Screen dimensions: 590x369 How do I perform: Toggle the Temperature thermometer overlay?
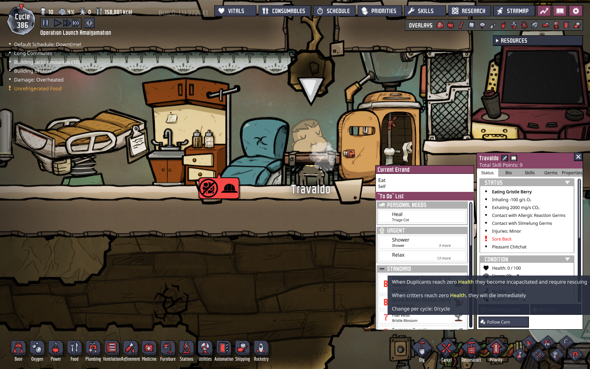tap(461, 25)
